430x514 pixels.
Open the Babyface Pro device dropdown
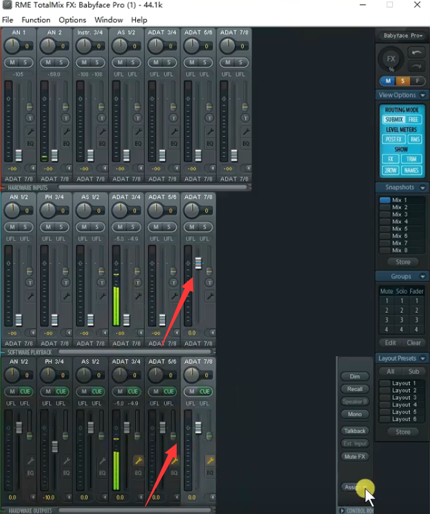[402, 35]
